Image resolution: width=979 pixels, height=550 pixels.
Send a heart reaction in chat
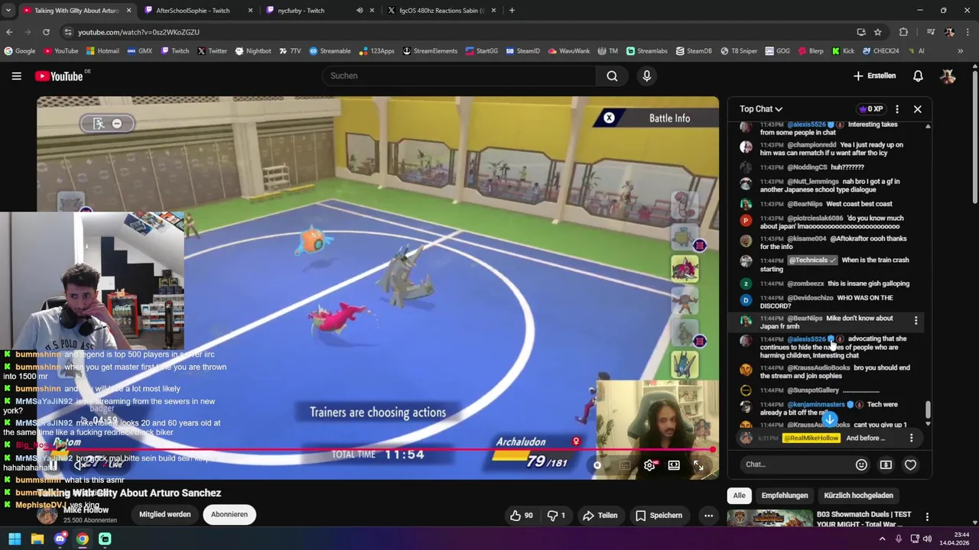tap(910, 464)
